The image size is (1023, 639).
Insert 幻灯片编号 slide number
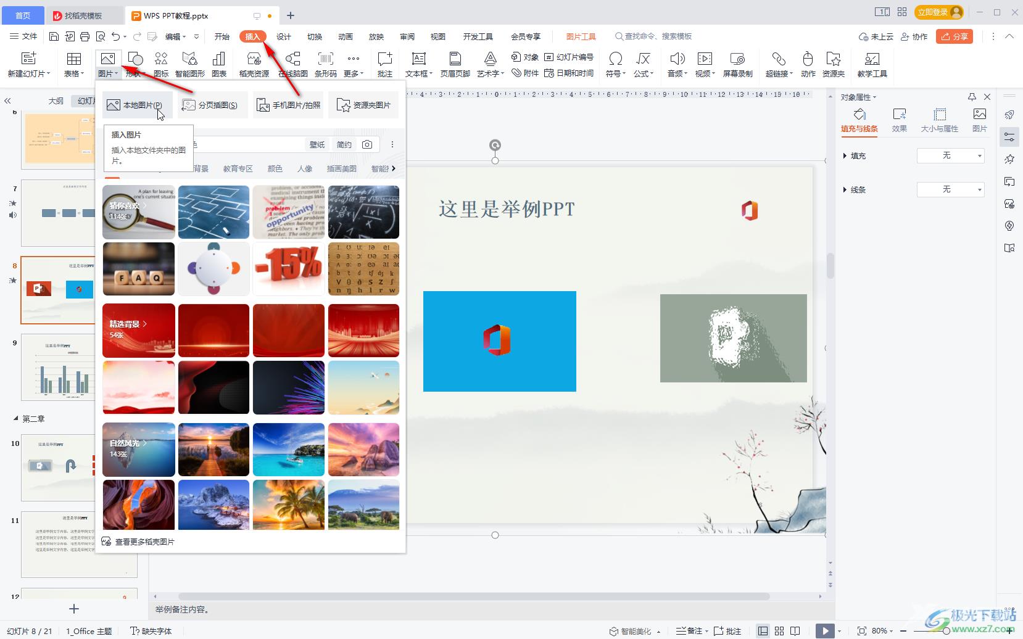(x=569, y=57)
